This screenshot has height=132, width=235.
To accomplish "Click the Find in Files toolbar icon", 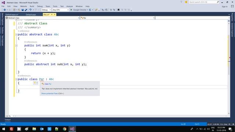I will click(96, 10).
